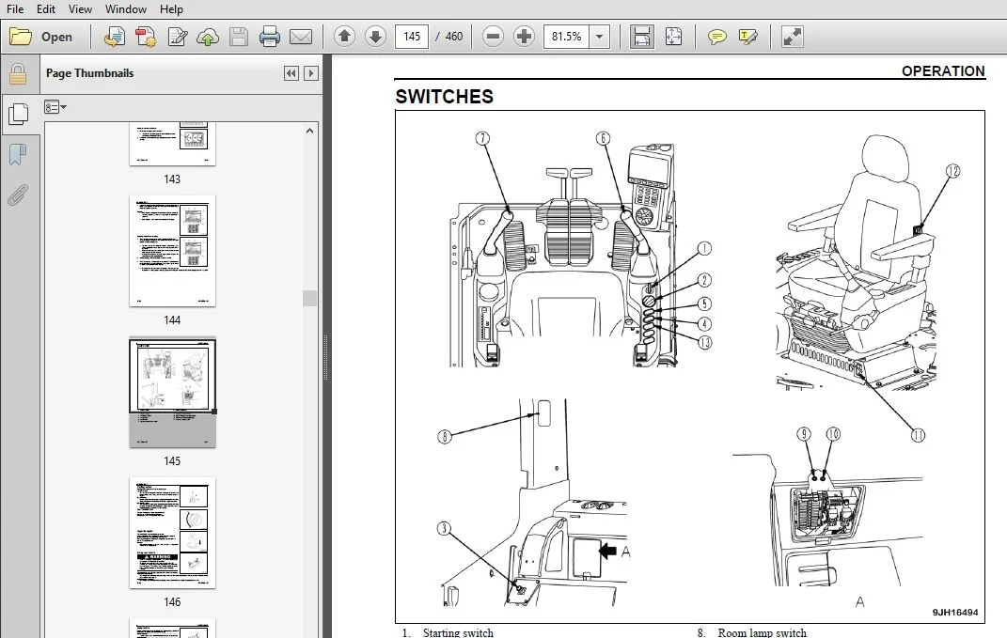
Task: Open the View menu
Action: [x=80, y=9]
